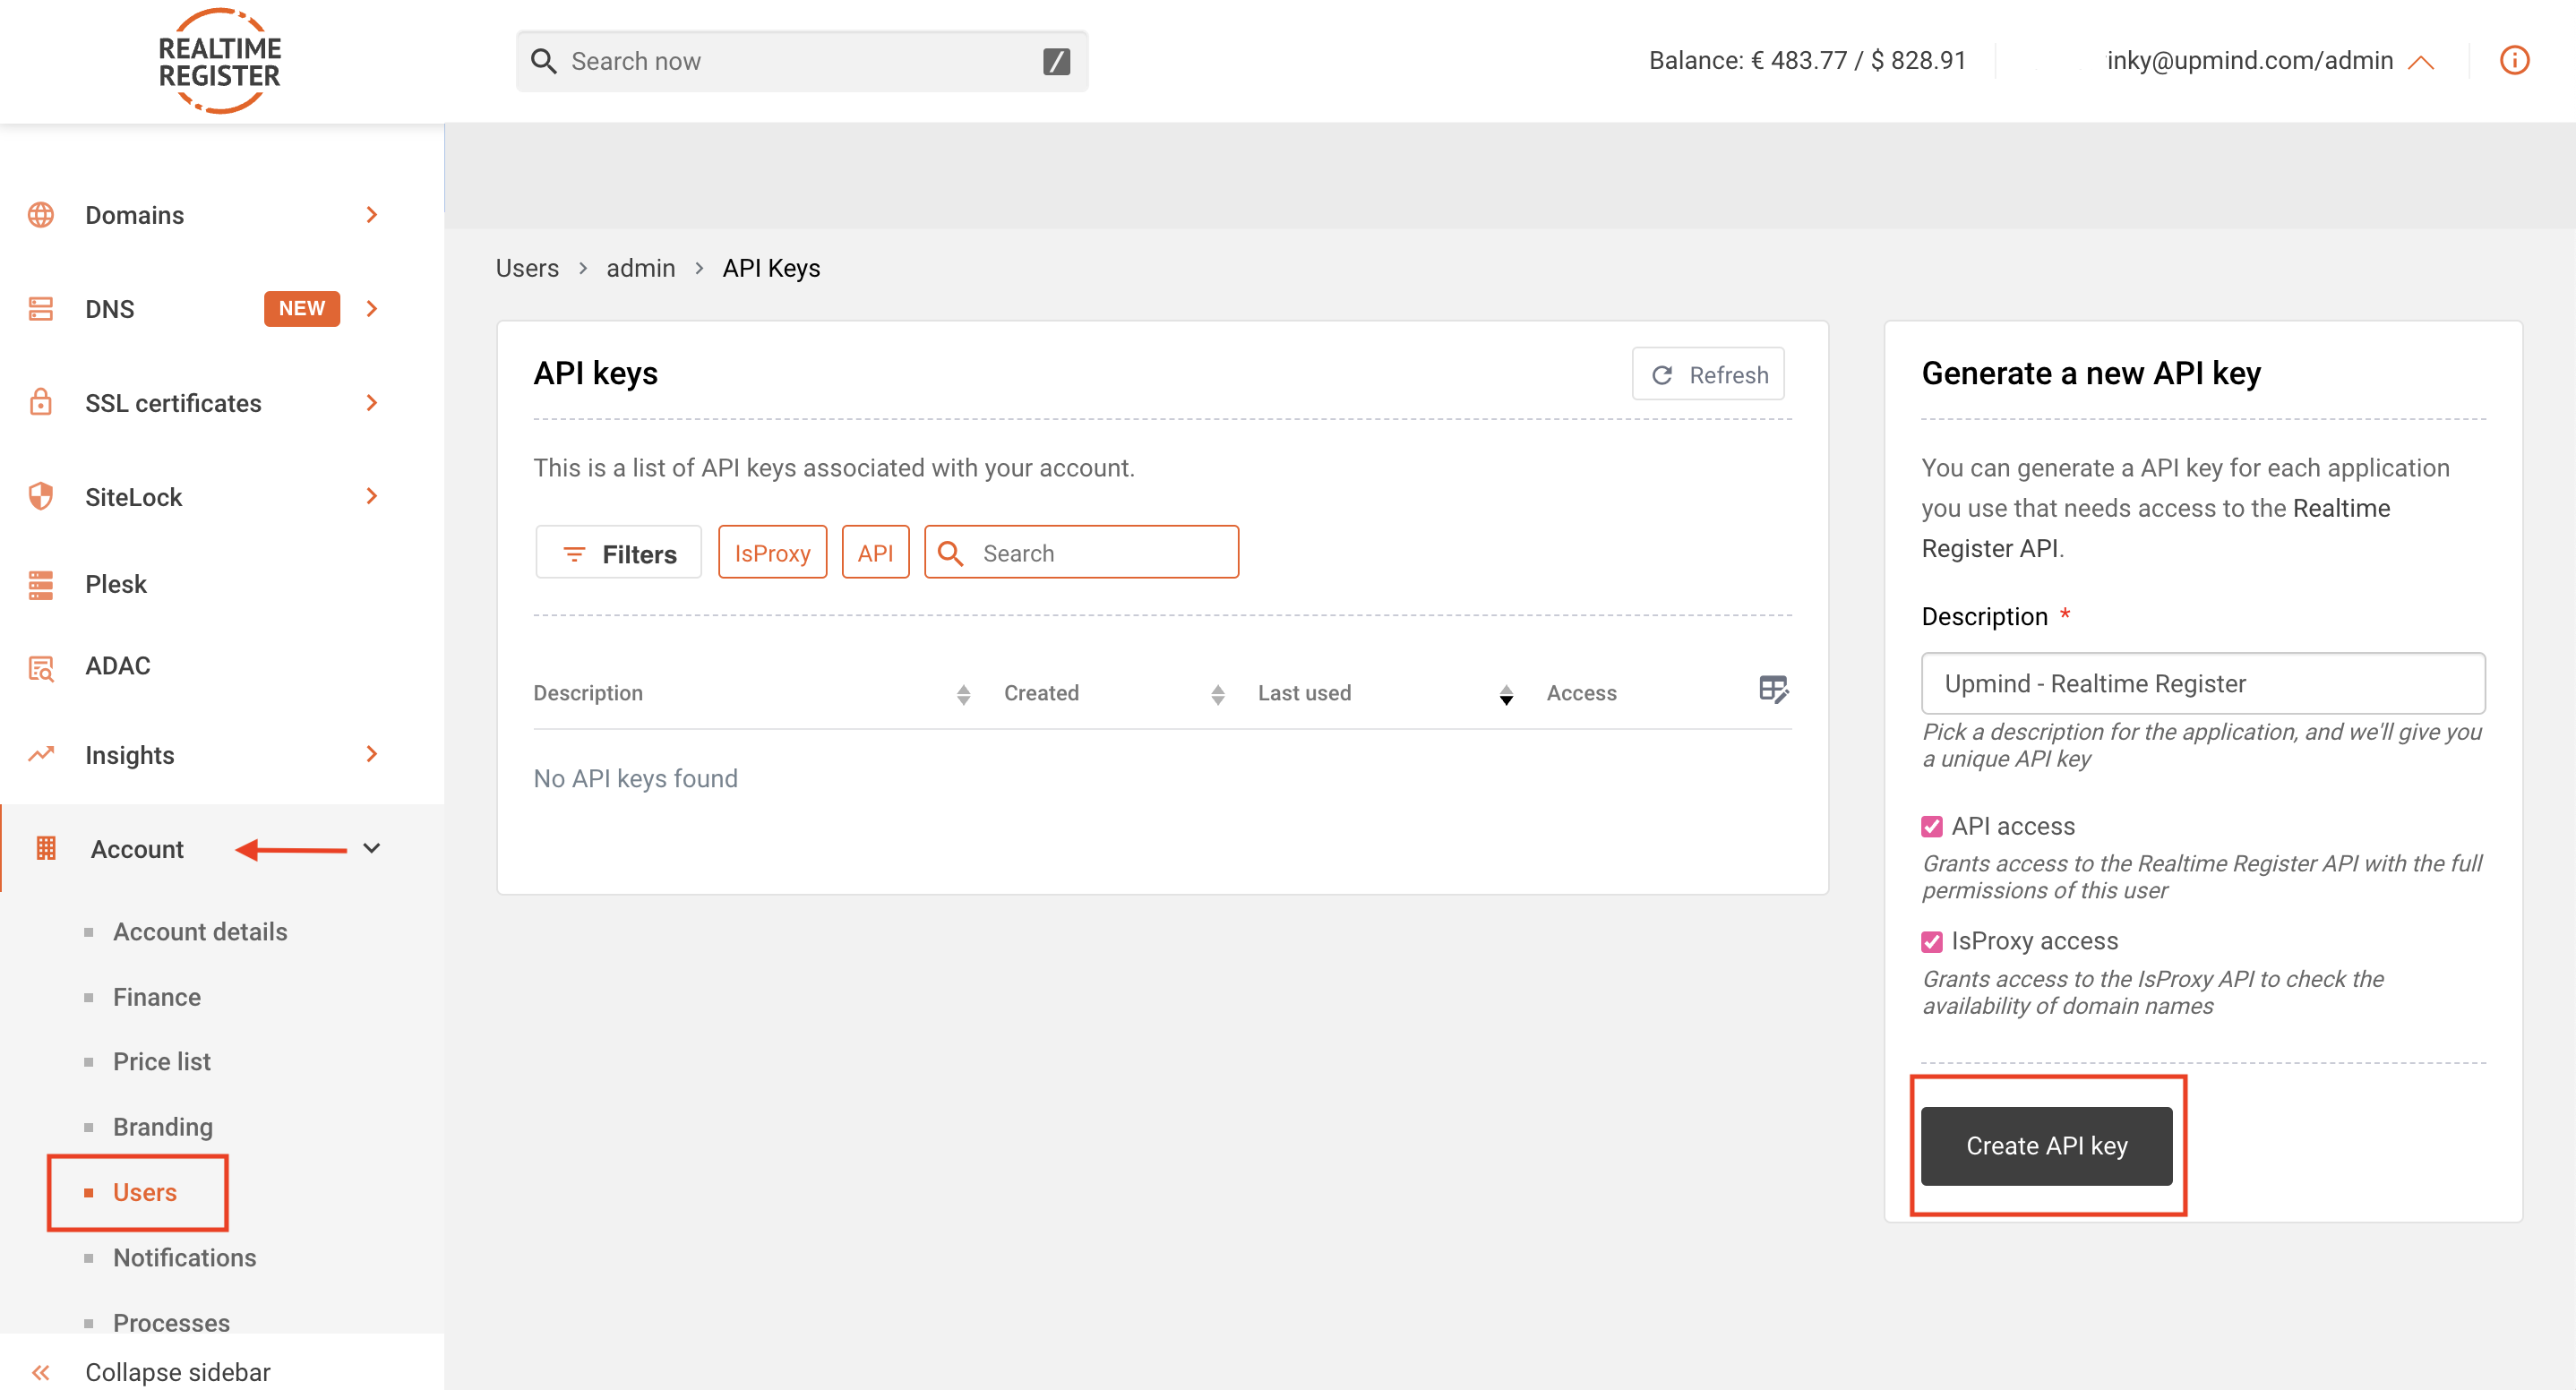
Task: Select the Finance menu item
Action: [158, 994]
